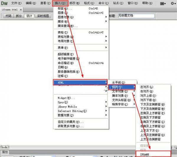This screenshot has height=157, width=177.
Task: Open the 站点(S) menu
Action: 118,3
